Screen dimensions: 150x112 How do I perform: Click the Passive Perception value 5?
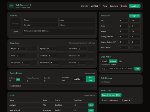click(27, 81)
